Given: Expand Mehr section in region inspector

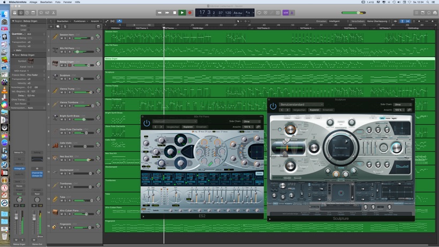Looking at the screenshot, I should coord(14,50).
